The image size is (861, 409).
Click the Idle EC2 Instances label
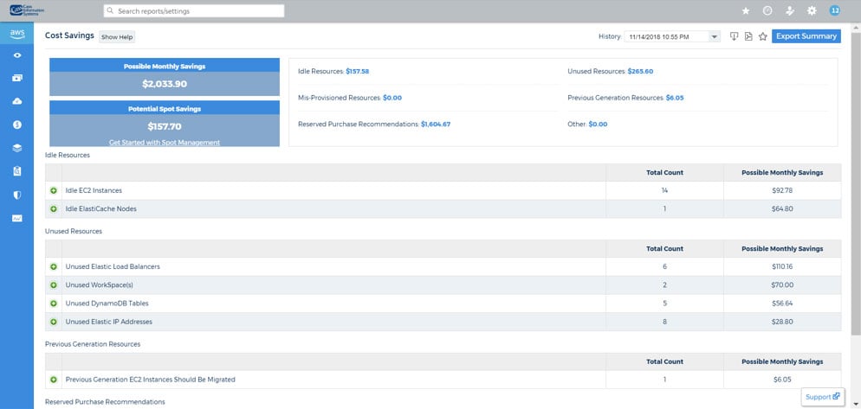click(x=94, y=191)
